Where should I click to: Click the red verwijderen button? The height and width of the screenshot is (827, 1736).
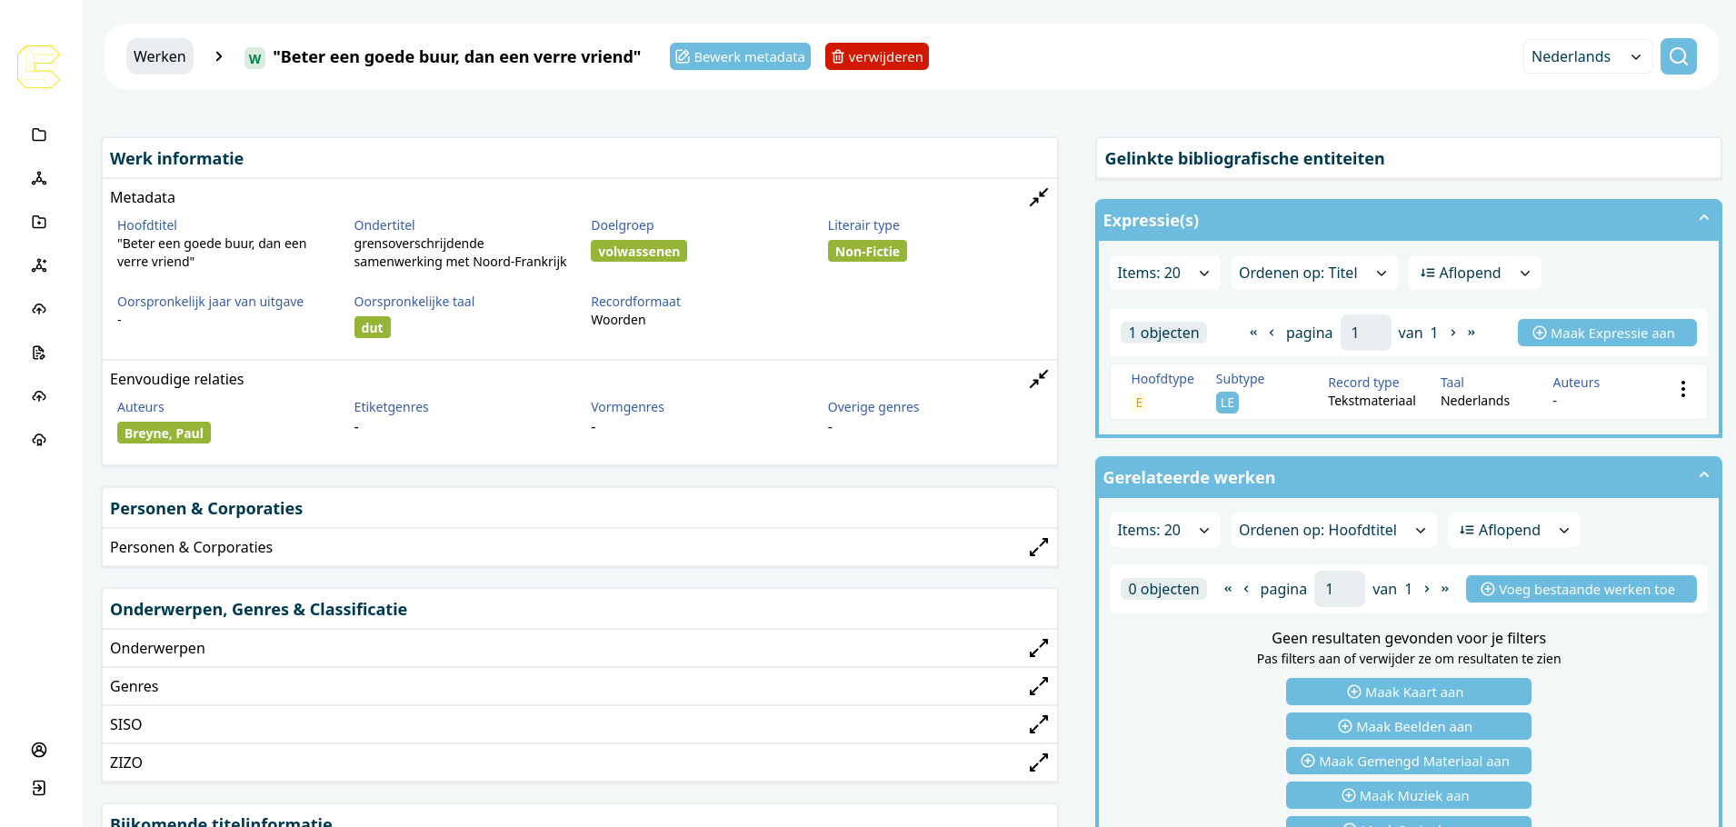pyautogui.click(x=876, y=56)
